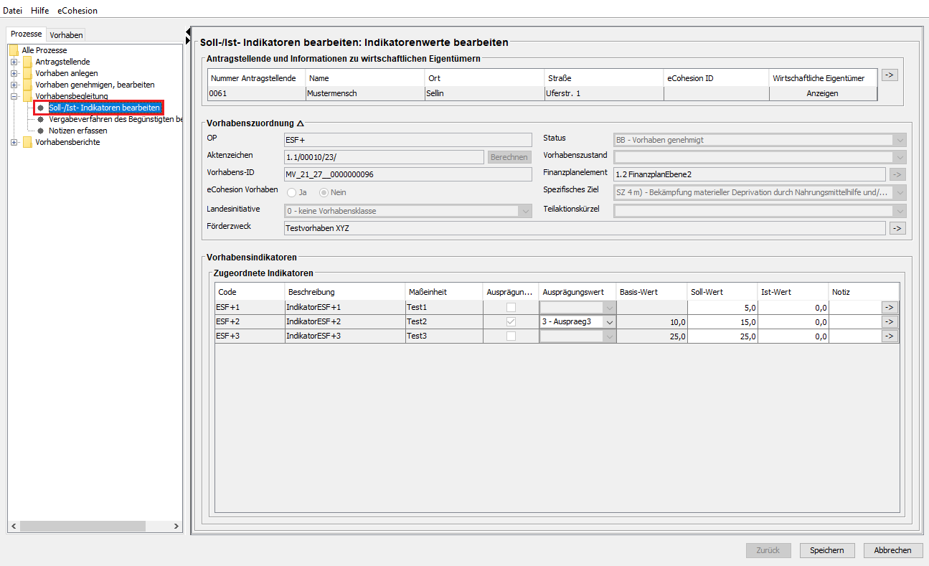Viewport: 929px width, 566px height.
Task: Expand the Antragstellende tree node
Action: pyautogui.click(x=14, y=62)
